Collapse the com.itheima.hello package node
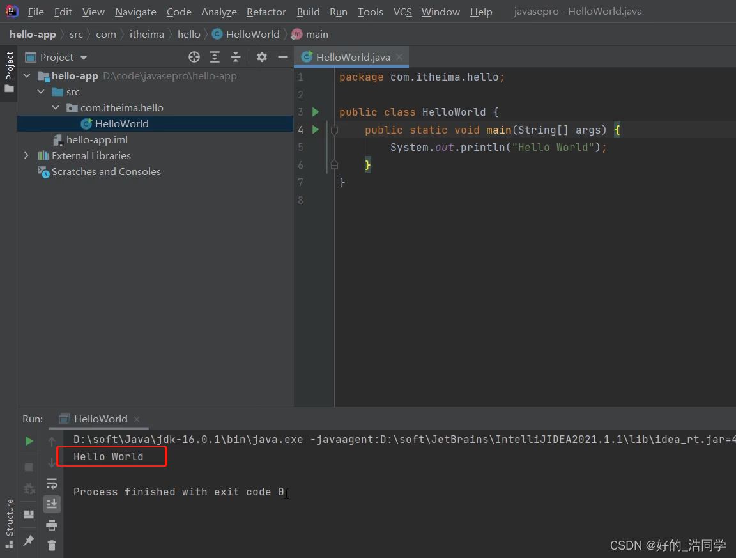736x558 pixels. pyautogui.click(x=56, y=107)
